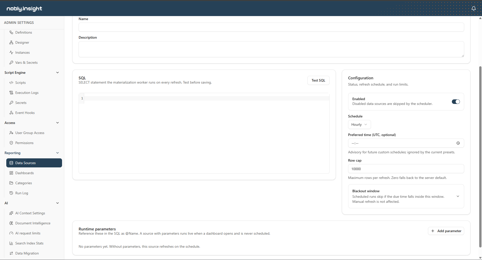Open the Hourly schedule dropdown

pyautogui.click(x=359, y=124)
